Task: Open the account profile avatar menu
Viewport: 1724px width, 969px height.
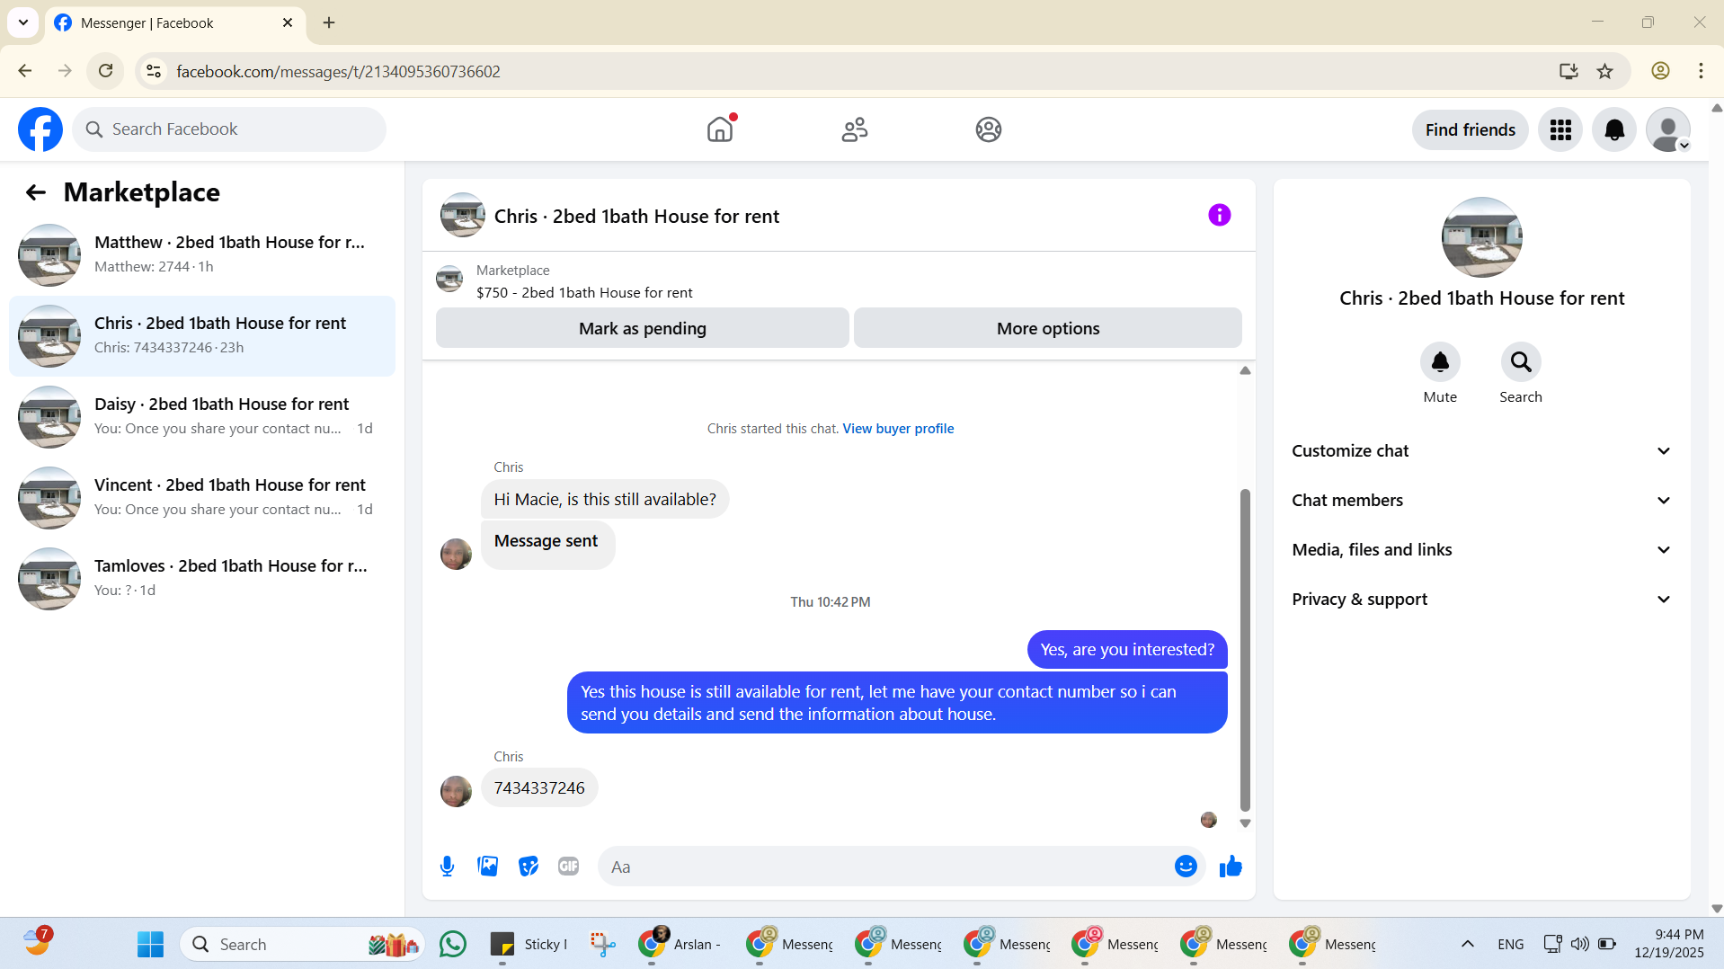Action: click(x=1668, y=130)
